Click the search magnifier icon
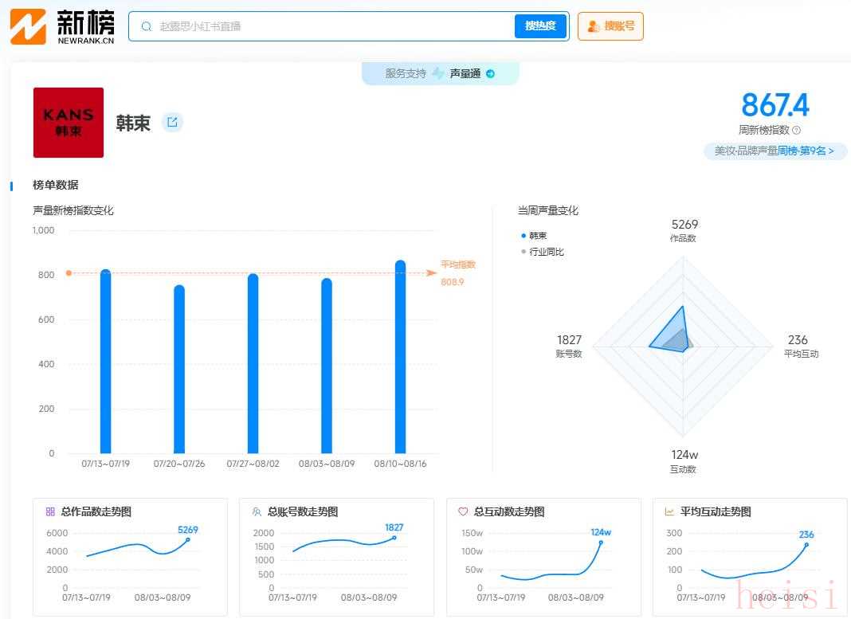Viewport: 851px width, 619px height. [147, 26]
